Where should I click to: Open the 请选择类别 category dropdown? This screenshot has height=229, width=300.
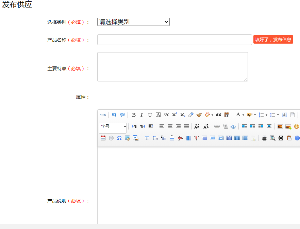(133, 22)
